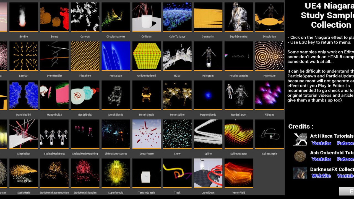Open the HCSV sample thumbnail
354x199 pixels.
click(177, 56)
